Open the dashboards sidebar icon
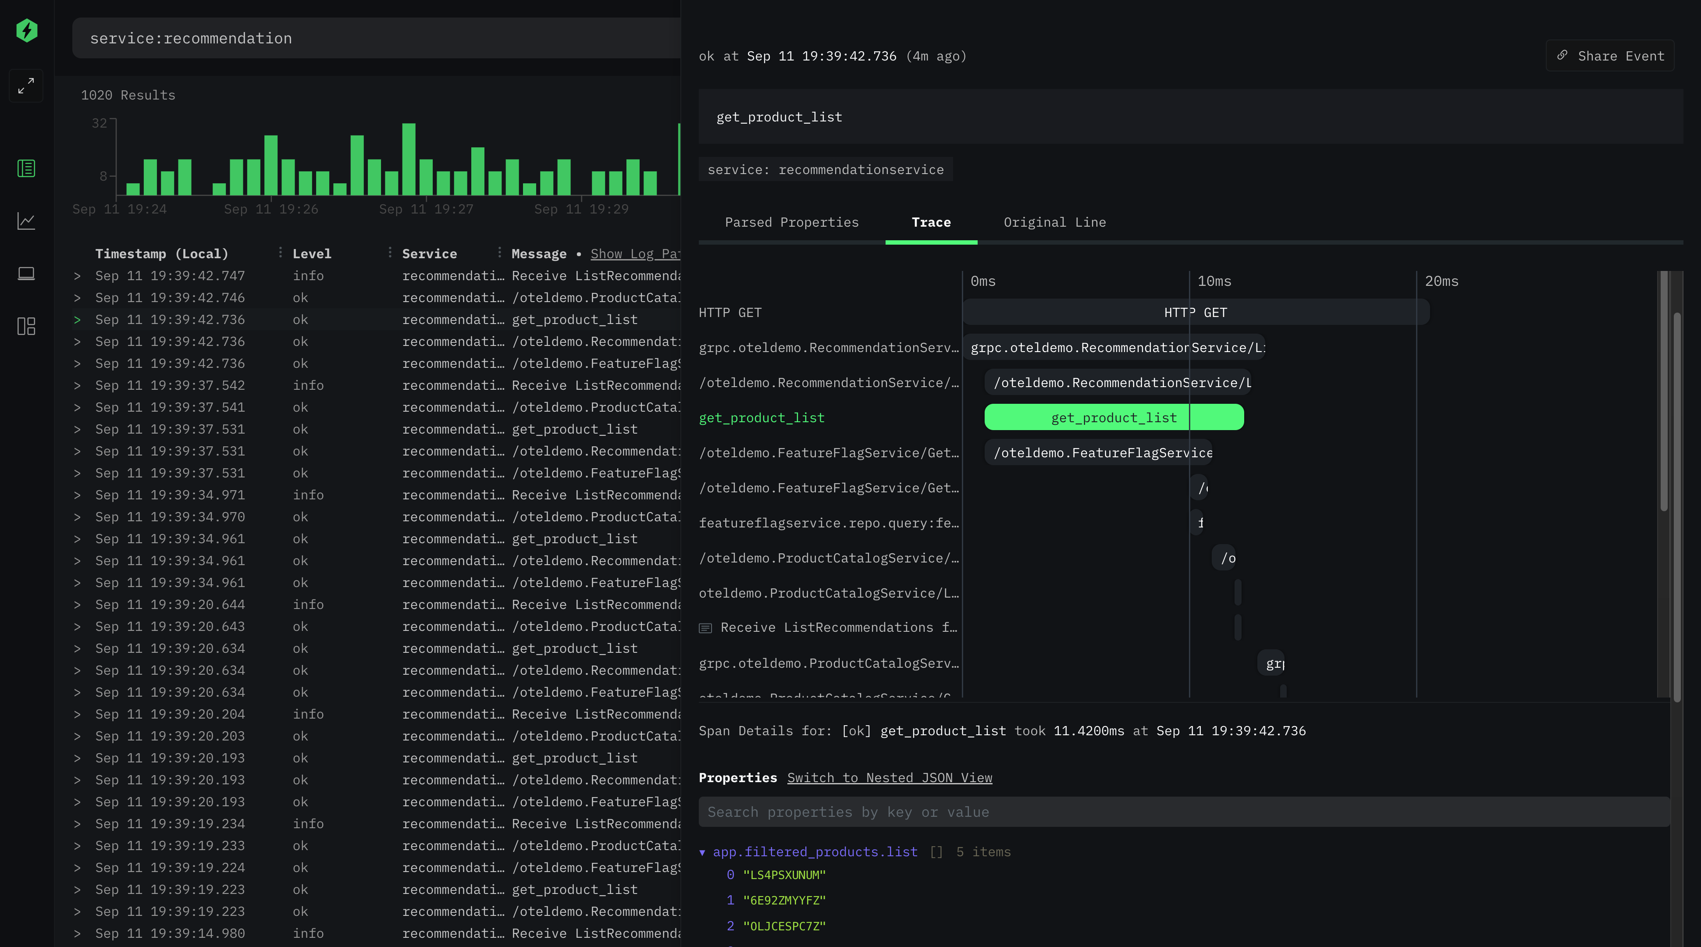 click(26, 326)
